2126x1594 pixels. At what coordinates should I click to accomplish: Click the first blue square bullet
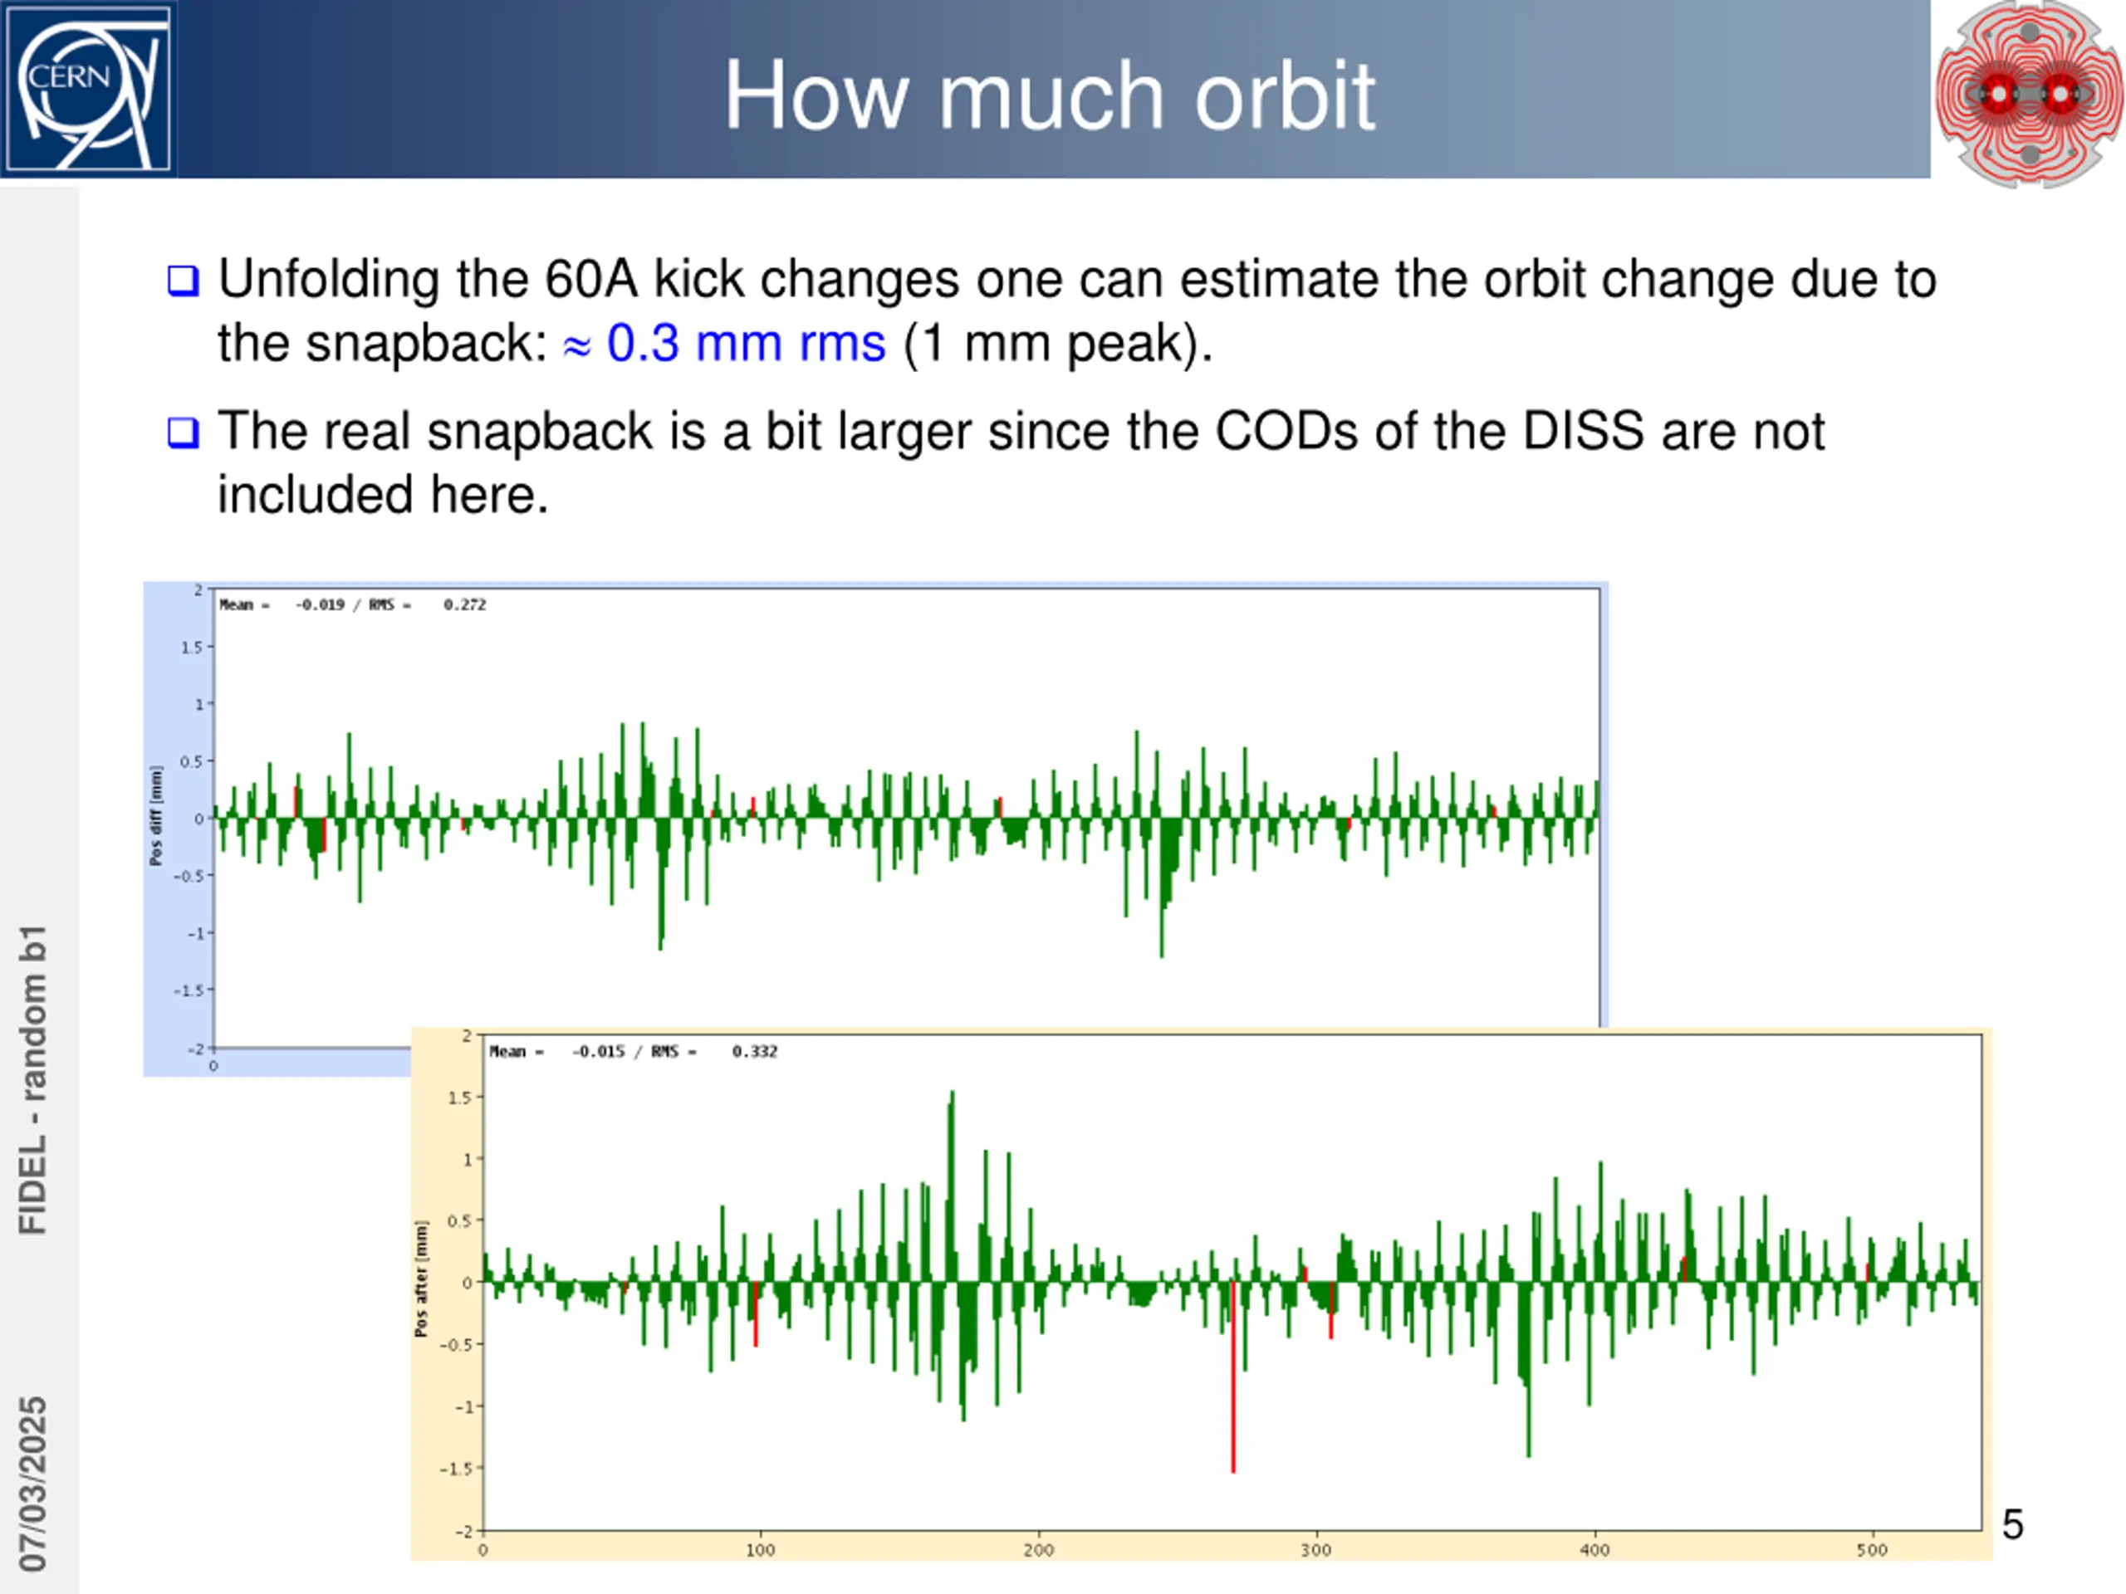pyautogui.click(x=183, y=281)
